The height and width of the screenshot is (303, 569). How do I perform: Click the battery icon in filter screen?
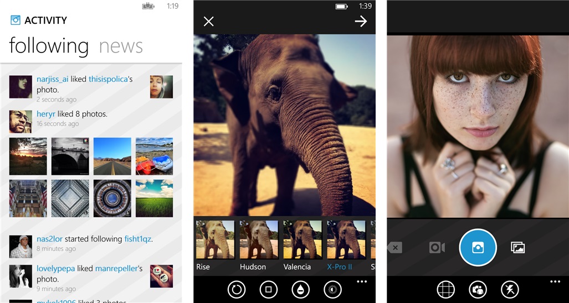342,6
